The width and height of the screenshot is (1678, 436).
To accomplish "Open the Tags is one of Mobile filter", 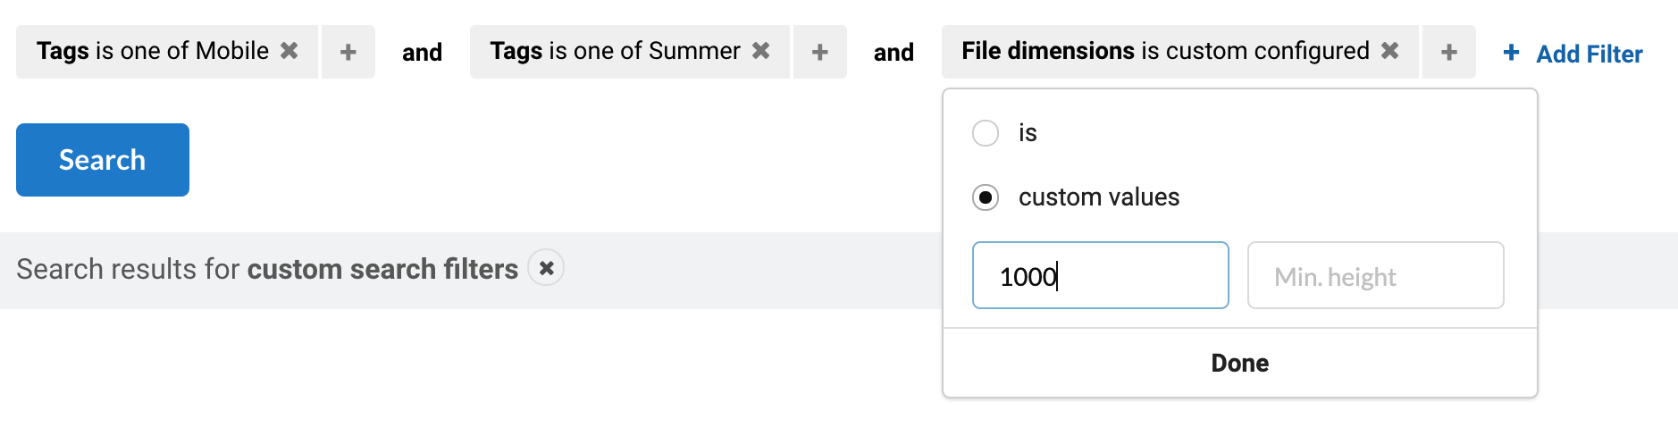I will 153,51.
